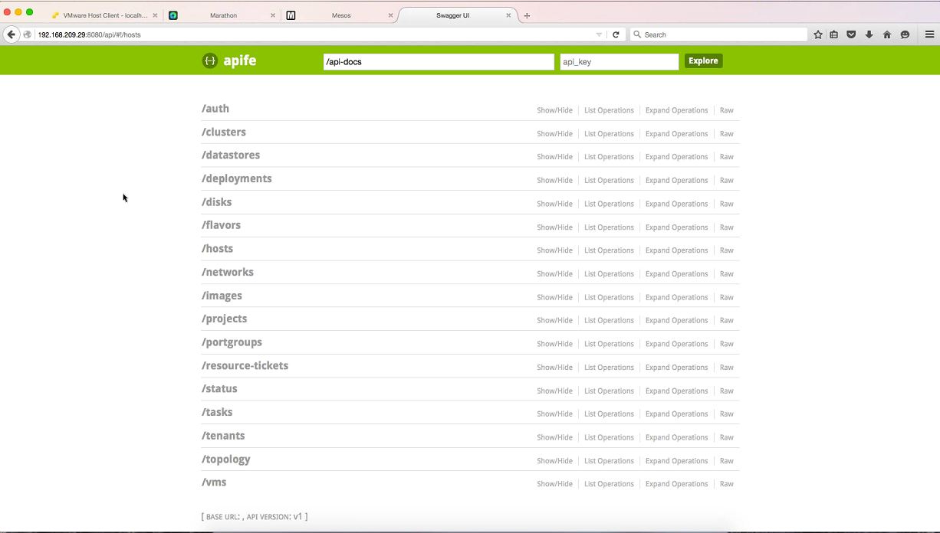
Task: Toggle Show/Hide for the /hosts endpoint
Action: tap(554, 250)
